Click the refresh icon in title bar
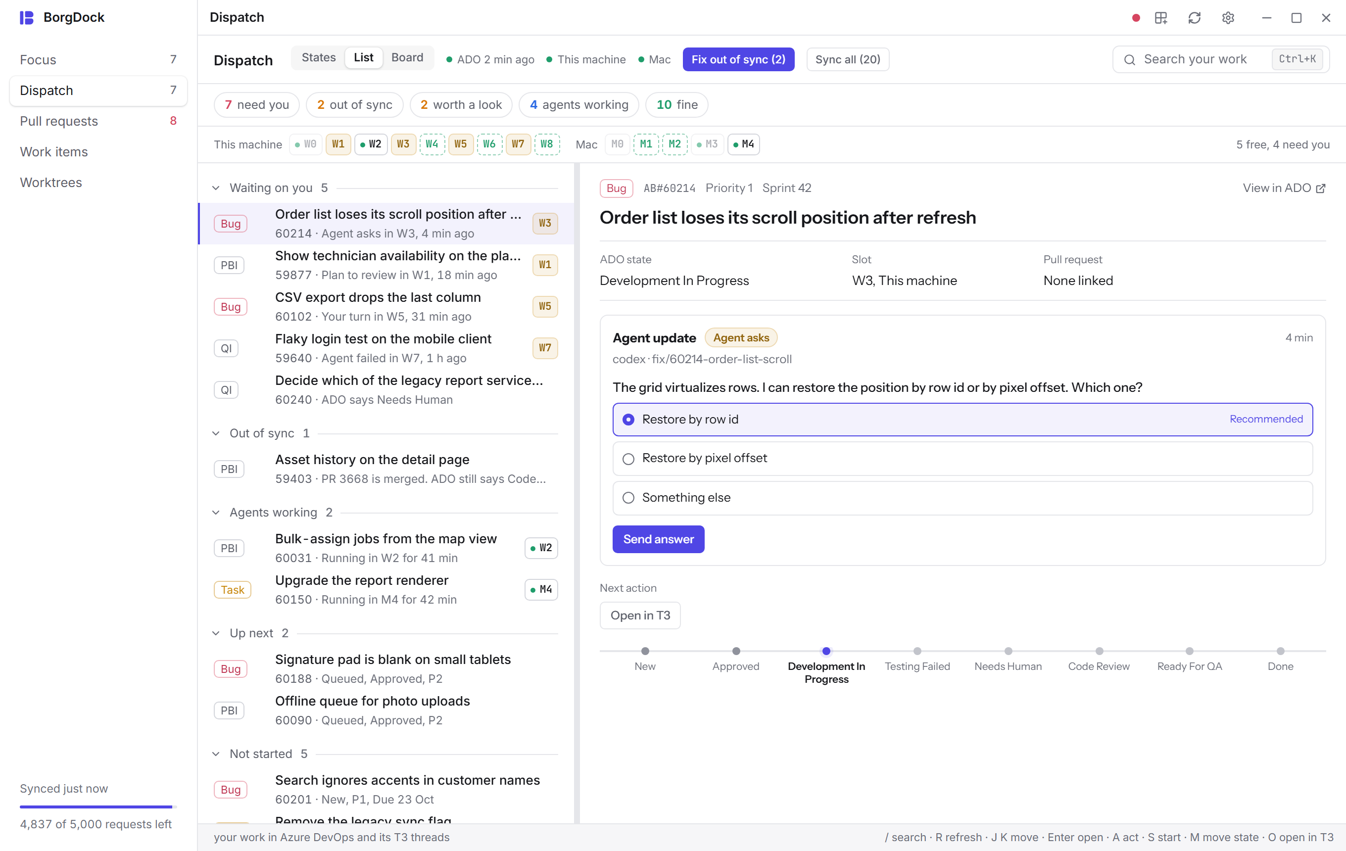1346x851 pixels. 1194,18
